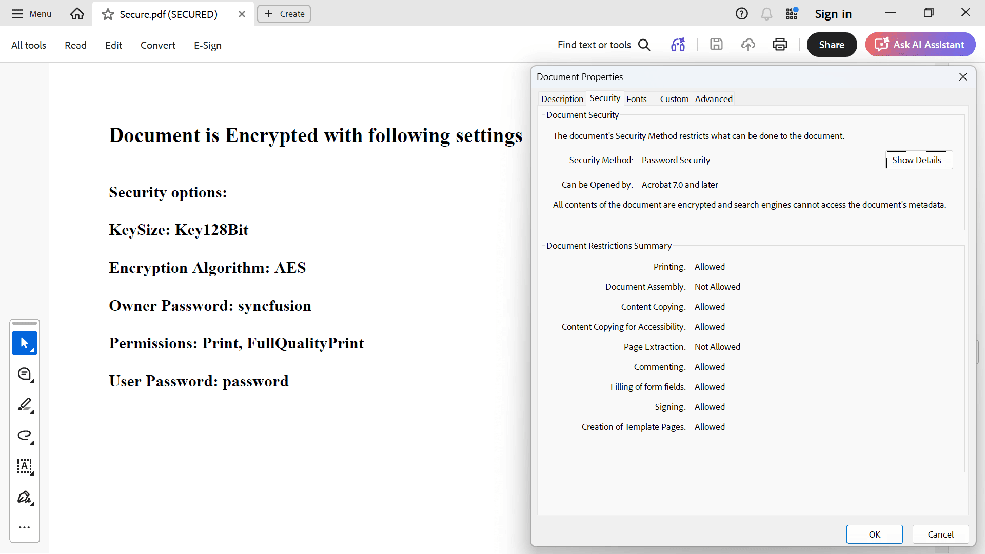
Task: Open Ask AI Assistant
Action: point(920,45)
